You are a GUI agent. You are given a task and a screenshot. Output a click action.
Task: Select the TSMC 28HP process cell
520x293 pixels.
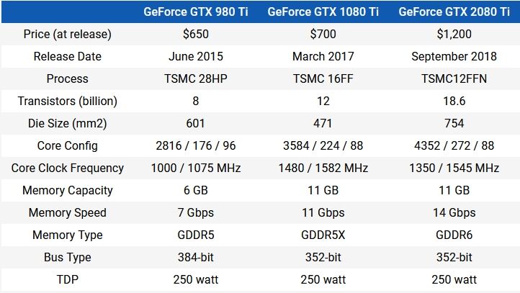[196, 79]
